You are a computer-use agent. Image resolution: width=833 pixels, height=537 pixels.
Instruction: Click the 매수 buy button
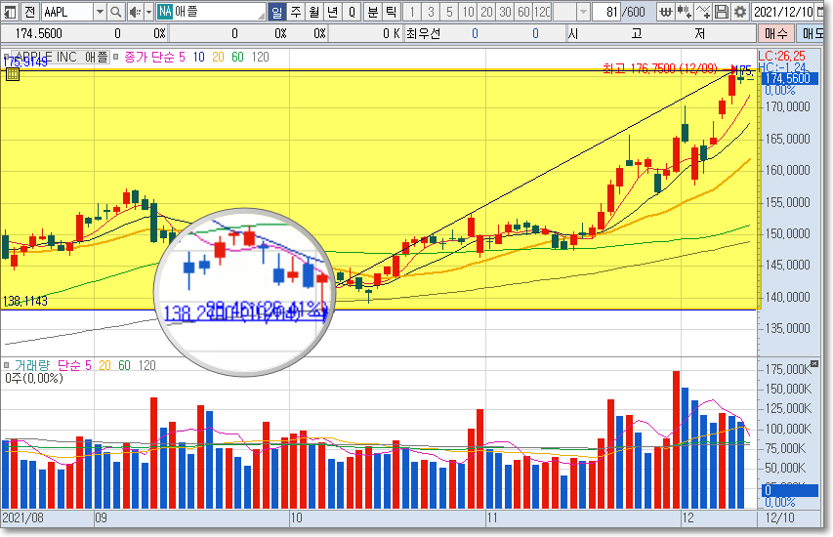775,33
